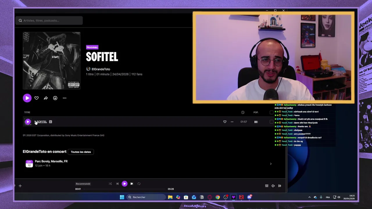Open File Explorer from taskbar
The width and height of the screenshot is (372, 209).
(x=170, y=197)
